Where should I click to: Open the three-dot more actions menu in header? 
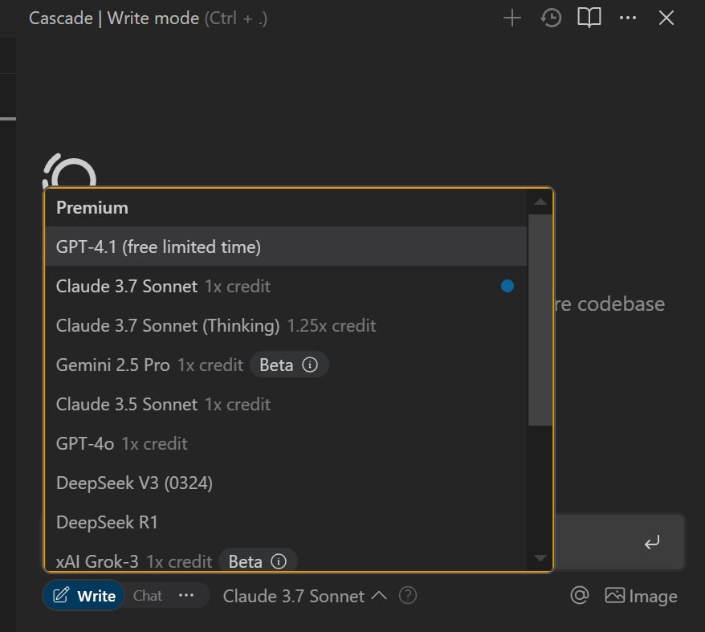(x=628, y=18)
